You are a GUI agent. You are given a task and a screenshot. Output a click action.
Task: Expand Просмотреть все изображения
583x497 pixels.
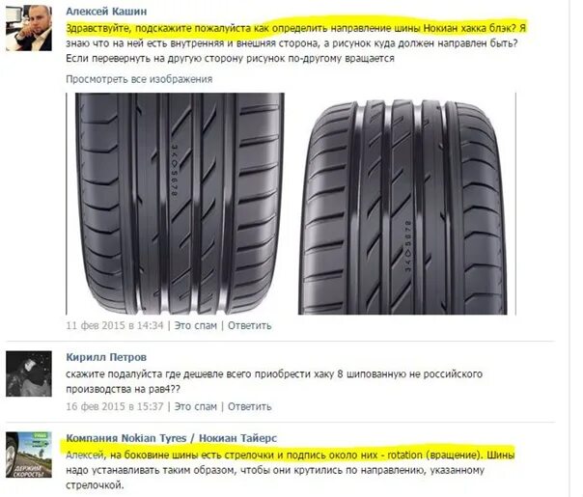pyautogui.click(x=139, y=79)
